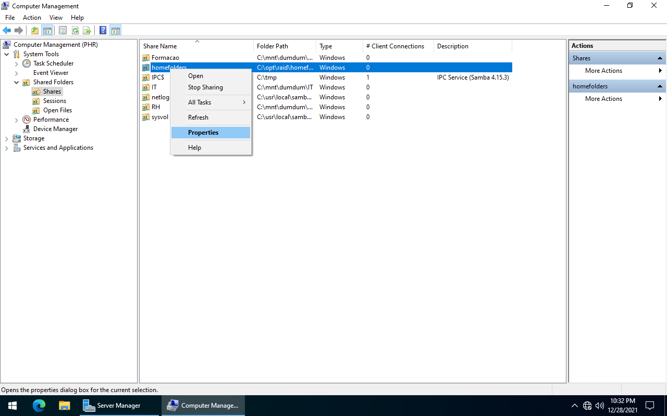This screenshot has width=667, height=416.
Task: Click the Back navigation arrow
Action: click(x=7, y=30)
